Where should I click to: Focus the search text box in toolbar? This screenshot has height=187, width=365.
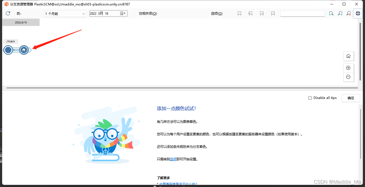(303, 13)
